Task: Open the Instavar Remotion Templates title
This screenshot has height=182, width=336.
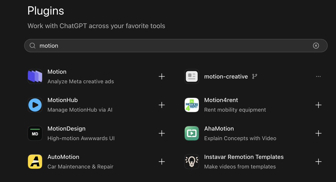Action: tap(244, 157)
